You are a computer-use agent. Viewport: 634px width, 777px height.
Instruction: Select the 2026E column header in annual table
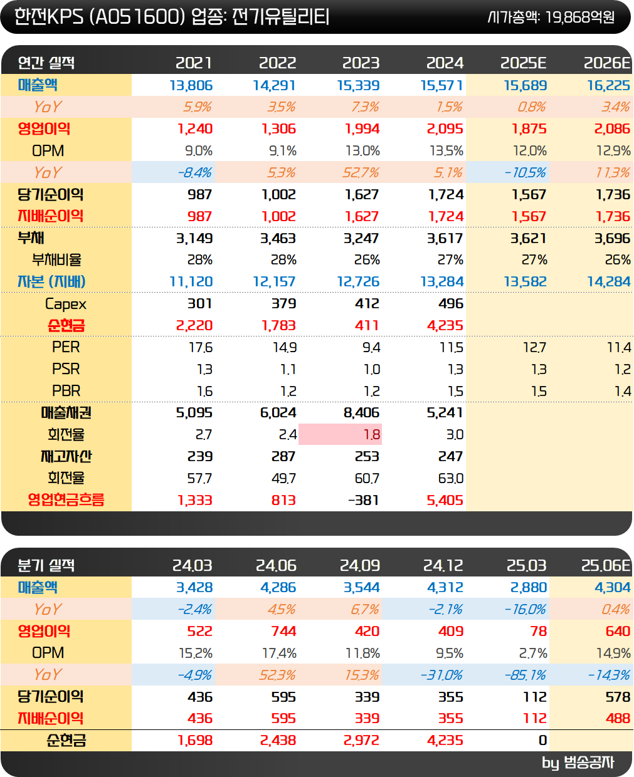[x=606, y=63]
